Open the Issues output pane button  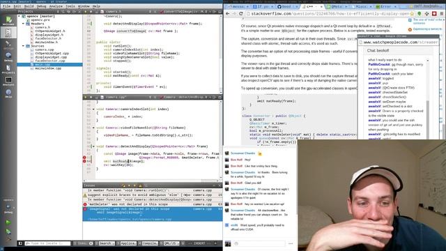pos(84,243)
